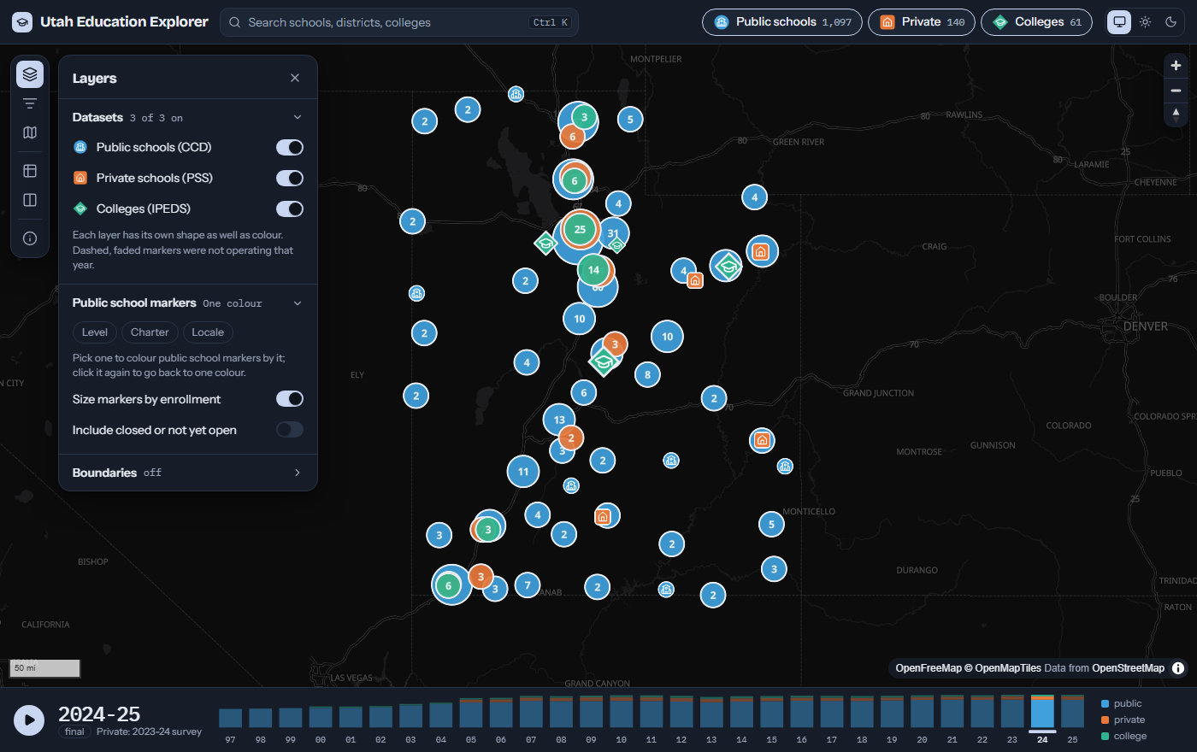
Task: Switch to the system theme monitor icon
Action: [1119, 22]
